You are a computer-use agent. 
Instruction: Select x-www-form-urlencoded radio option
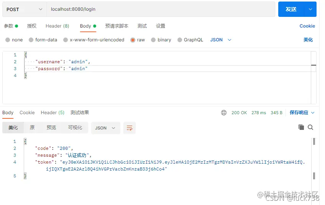pos(66,40)
